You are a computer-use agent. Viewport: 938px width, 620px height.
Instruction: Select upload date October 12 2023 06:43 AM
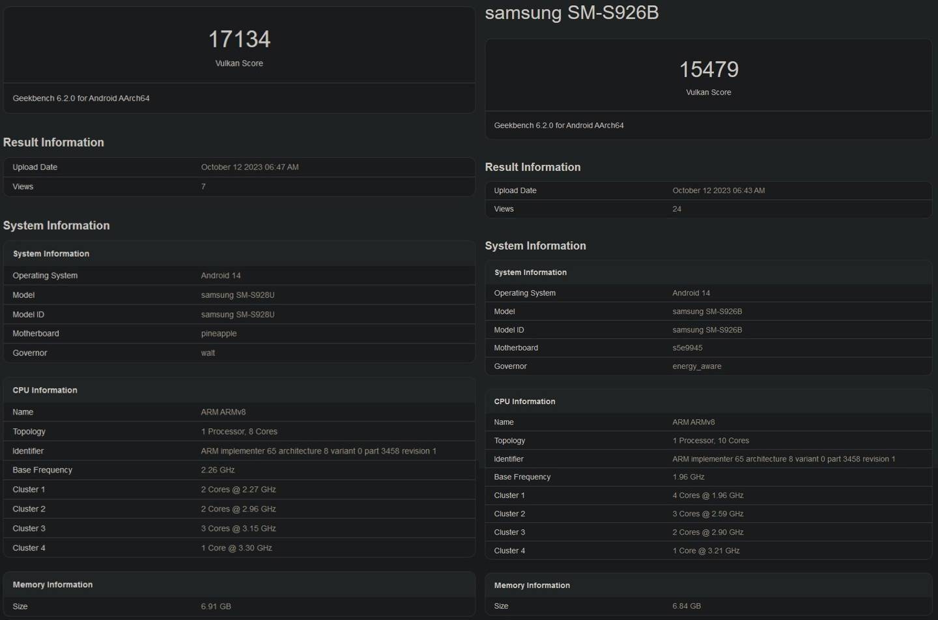(718, 191)
